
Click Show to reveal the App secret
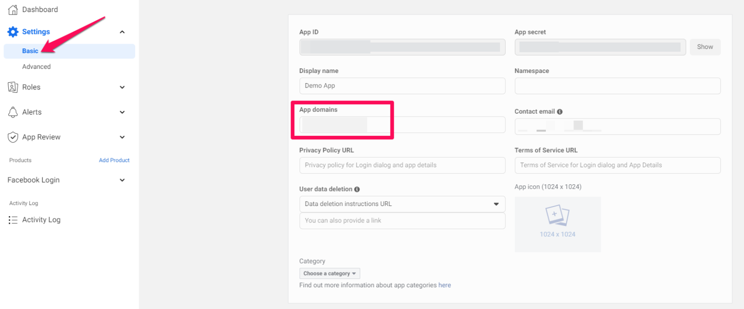(x=705, y=47)
